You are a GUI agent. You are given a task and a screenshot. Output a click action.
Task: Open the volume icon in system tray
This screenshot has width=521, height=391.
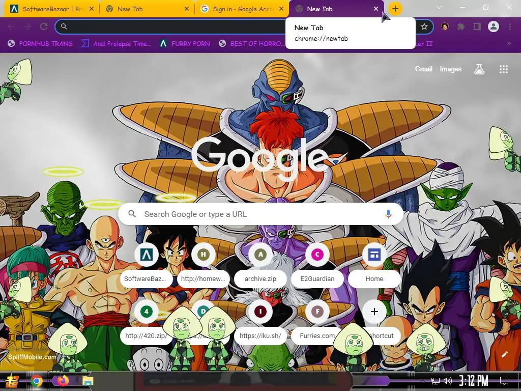coord(448,381)
